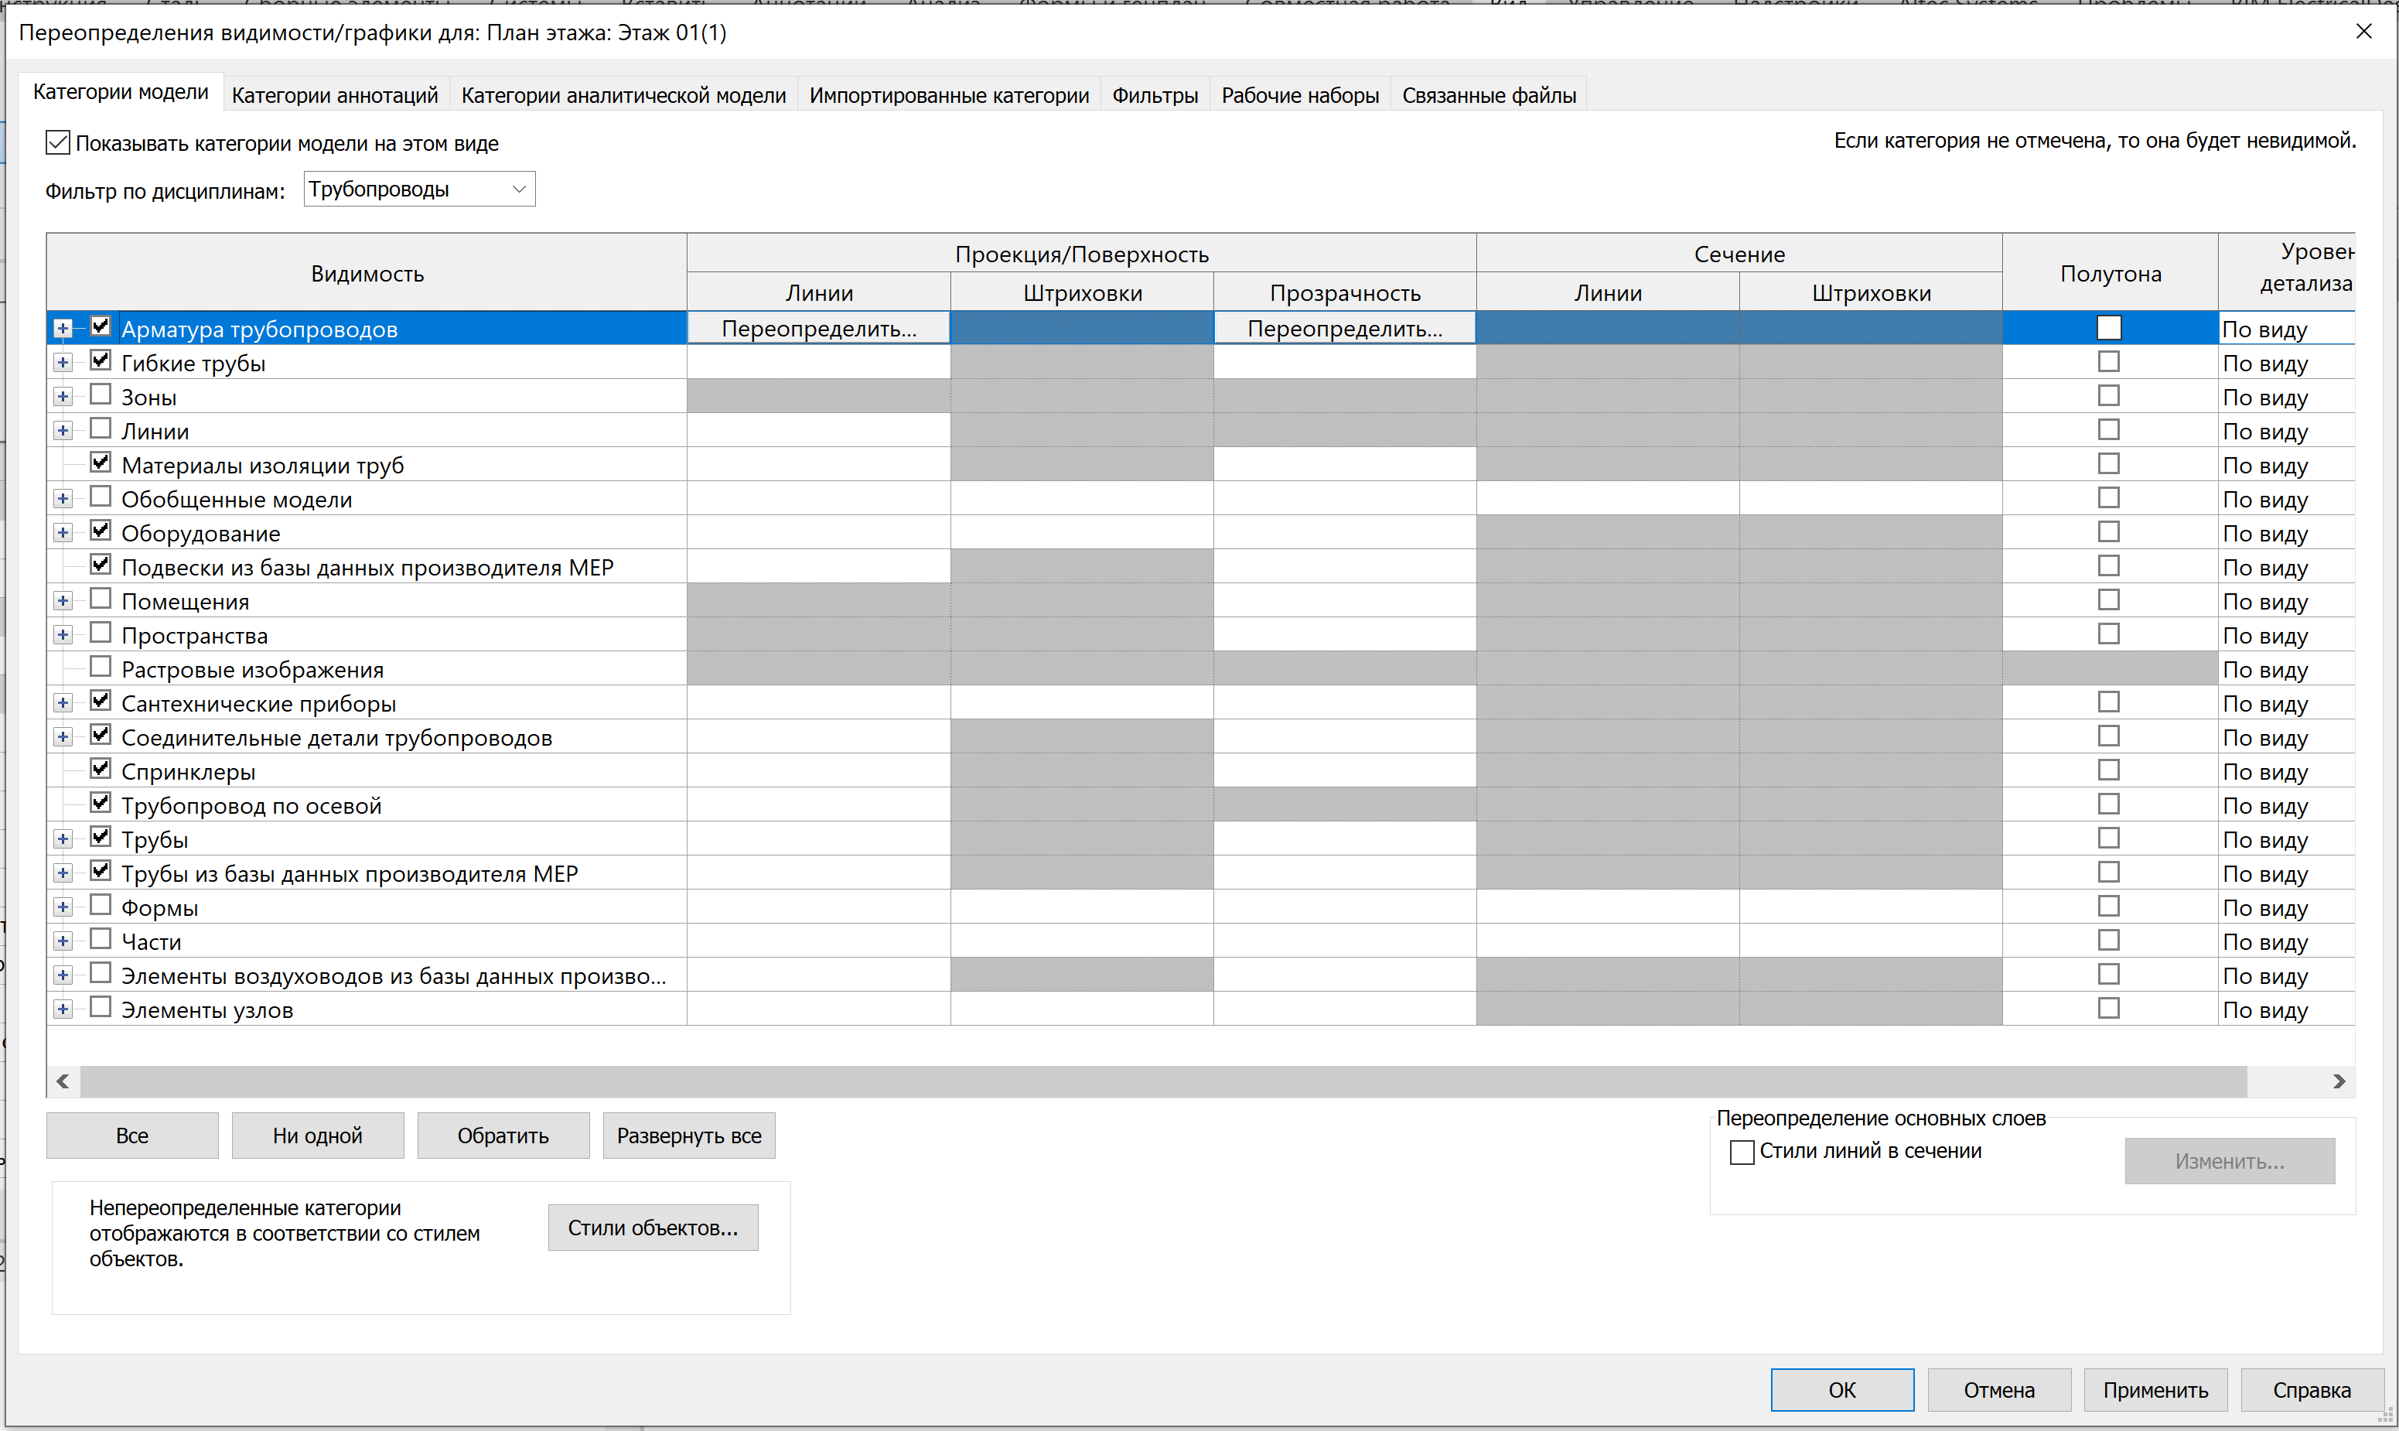Image resolution: width=2399 pixels, height=1431 pixels.
Task: Switch to Категории аннотаций tab
Action: (334, 94)
